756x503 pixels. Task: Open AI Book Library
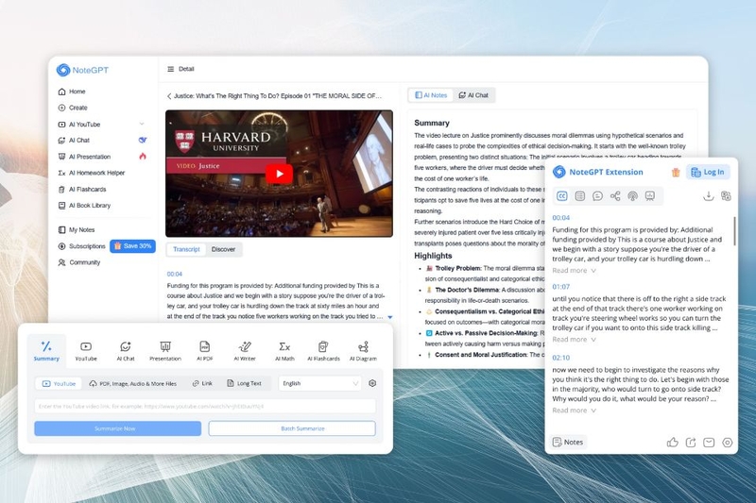(x=84, y=206)
